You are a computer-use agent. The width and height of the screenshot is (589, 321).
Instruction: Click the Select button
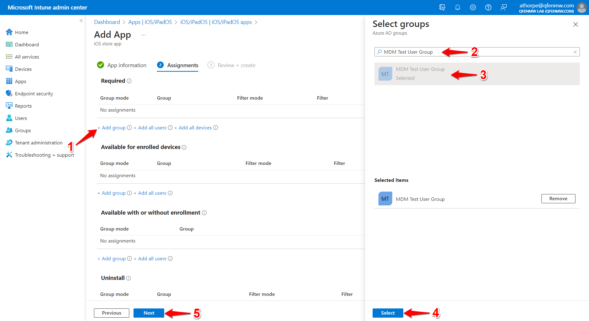tap(388, 313)
